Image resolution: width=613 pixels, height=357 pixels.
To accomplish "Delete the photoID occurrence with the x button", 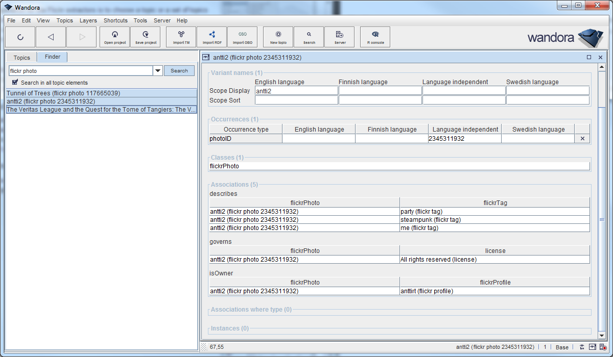I will pyautogui.click(x=582, y=139).
